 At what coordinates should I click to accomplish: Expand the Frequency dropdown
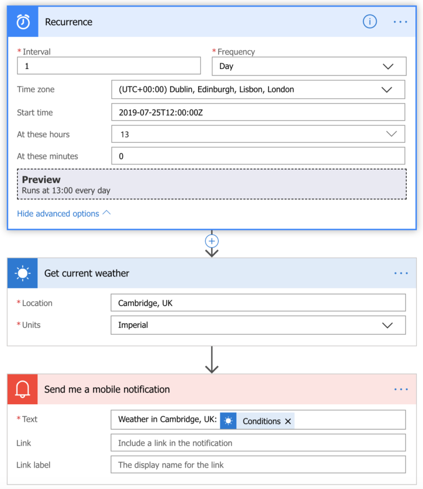pos(388,66)
